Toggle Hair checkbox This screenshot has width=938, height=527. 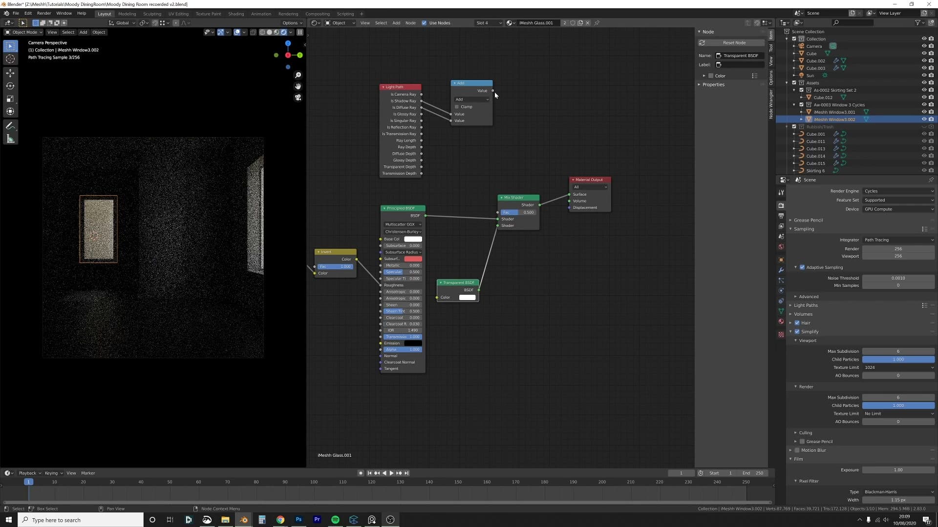tap(797, 323)
